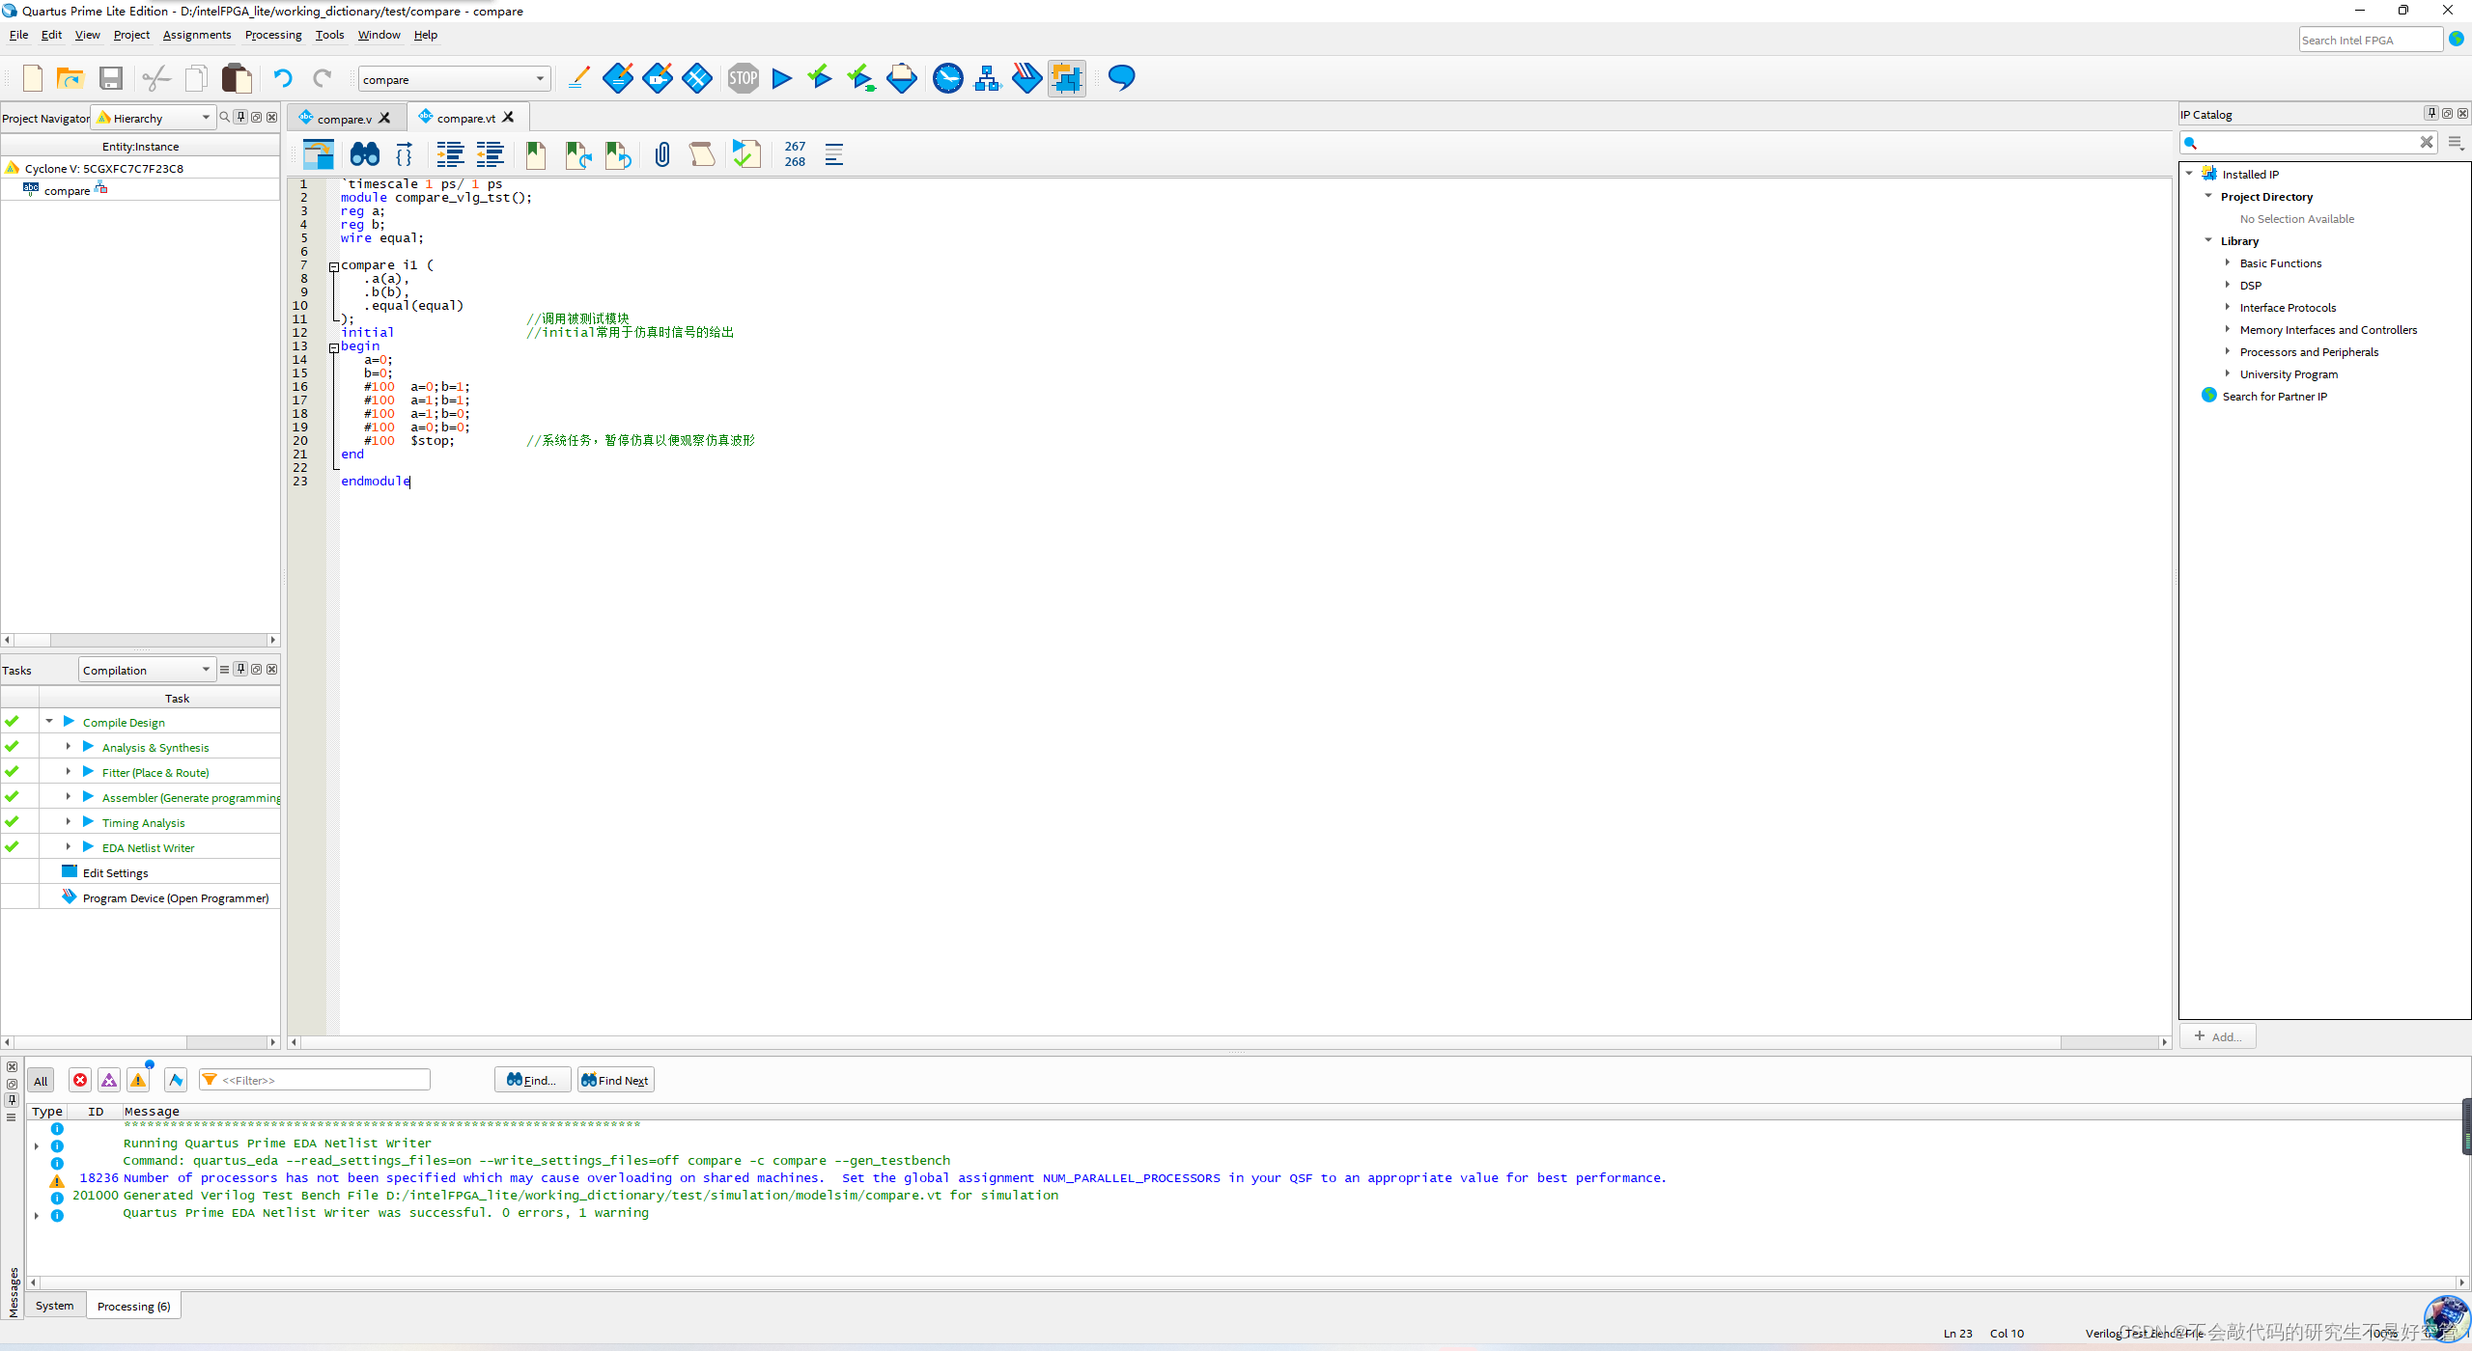Switch to the compare.v tab
The image size is (2472, 1351).
[344, 119]
